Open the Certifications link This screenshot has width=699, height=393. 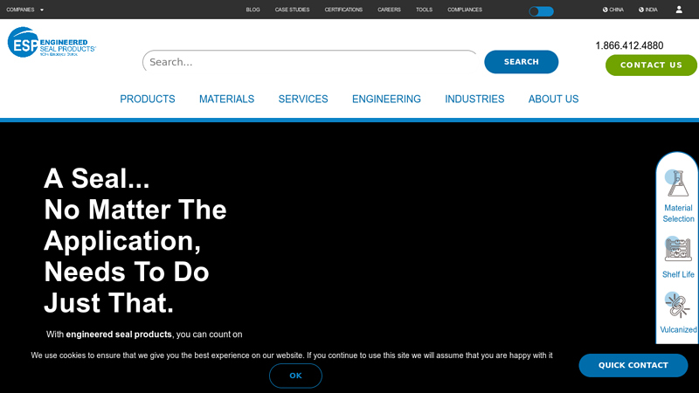[343, 10]
